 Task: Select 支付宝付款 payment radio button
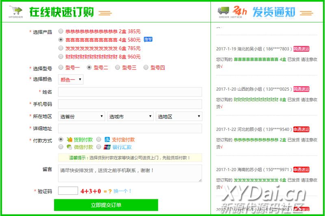(99, 139)
